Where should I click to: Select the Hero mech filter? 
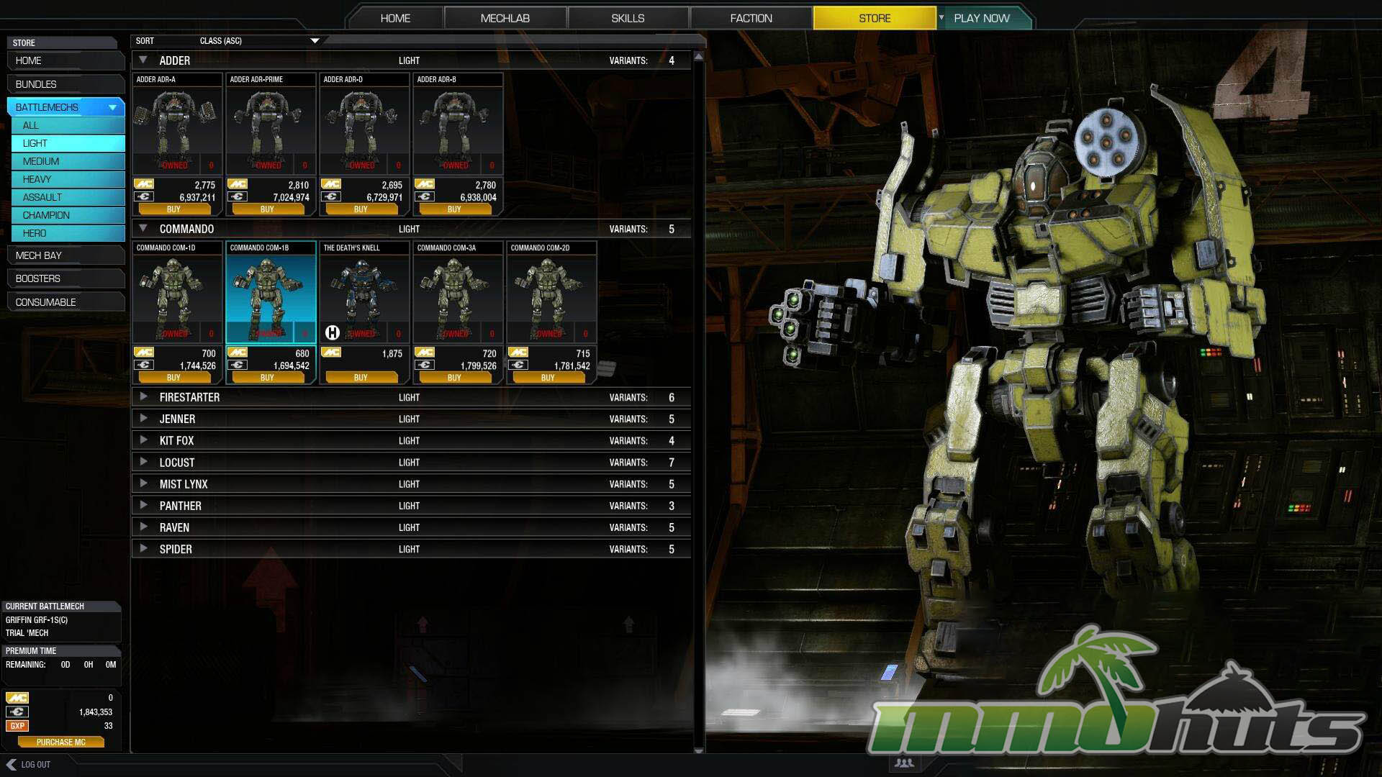[68, 233]
